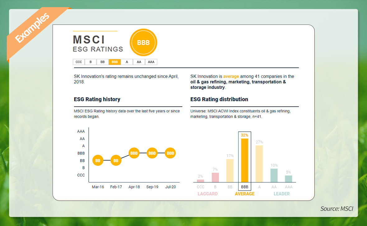Click the highlighted BBB cell in rating scale strip
This screenshot has width=367, height=226.
(115, 62)
